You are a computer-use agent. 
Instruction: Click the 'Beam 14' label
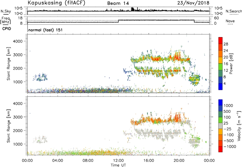(x=118, y=3)
